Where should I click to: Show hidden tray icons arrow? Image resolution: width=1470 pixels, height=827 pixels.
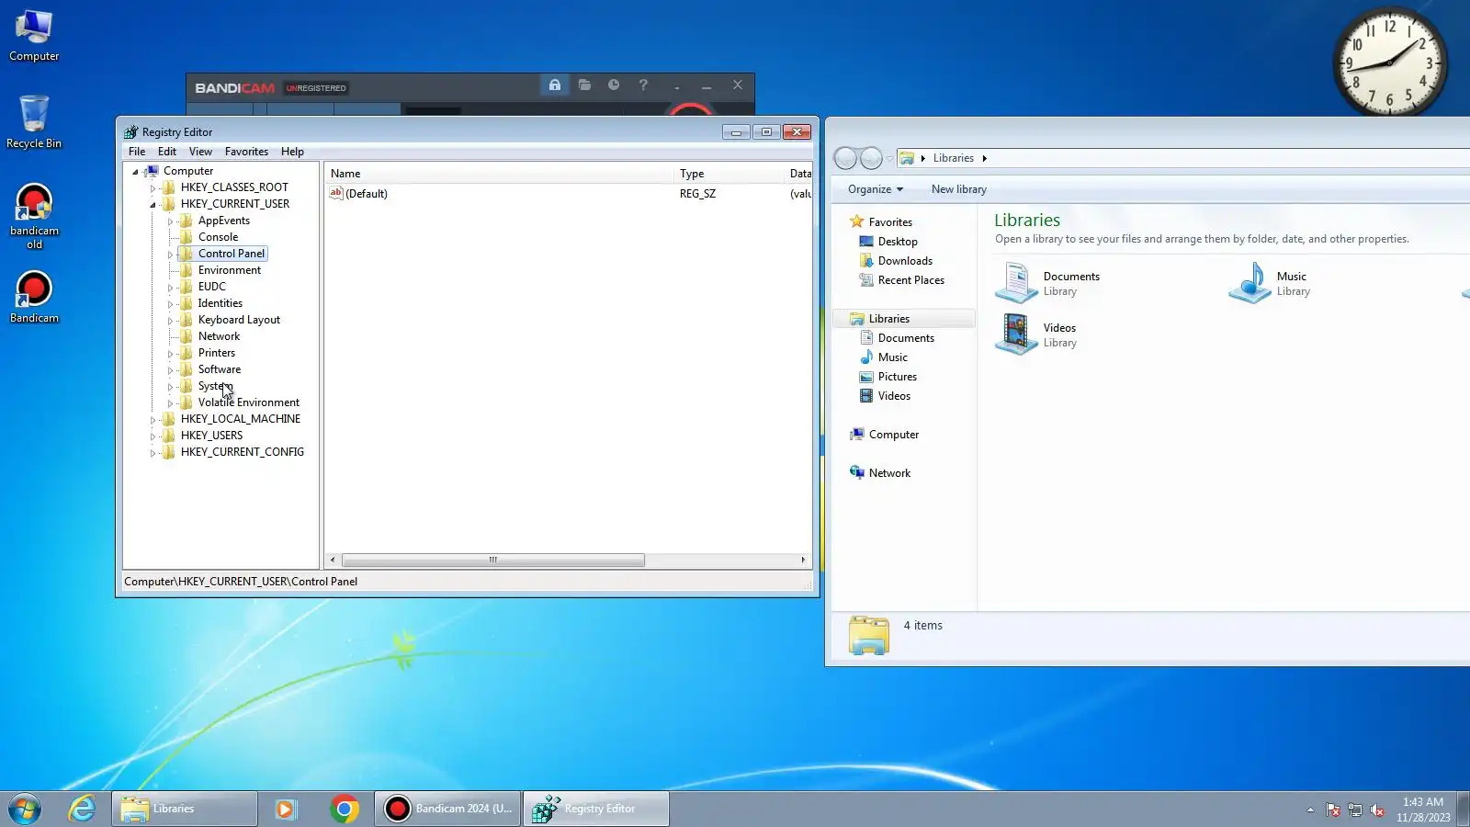[1310, 810]
